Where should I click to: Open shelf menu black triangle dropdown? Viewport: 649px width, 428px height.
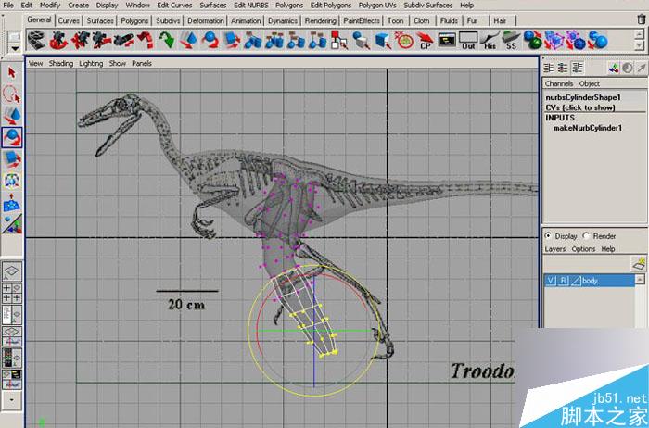click(x=15, y=48)
